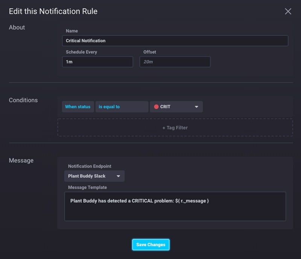Screen dimensions: 301x259
Task: Click the Conditions section heading
Action: click(23, 100)
